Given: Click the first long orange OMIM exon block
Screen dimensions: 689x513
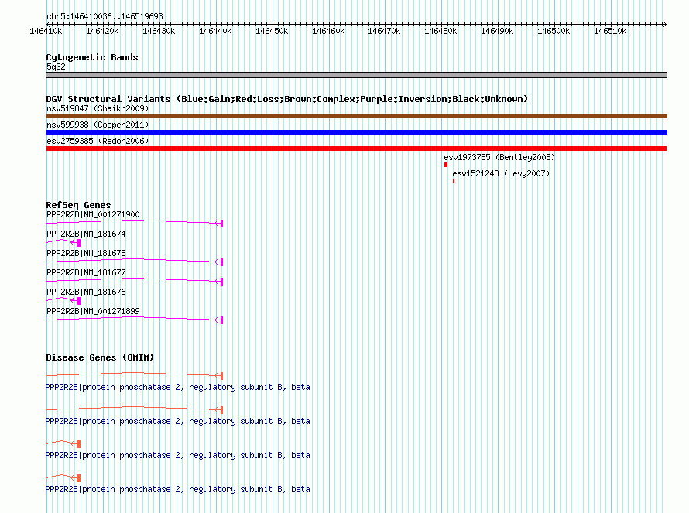Looking at the screenshot, I should (x=222, y=376).
